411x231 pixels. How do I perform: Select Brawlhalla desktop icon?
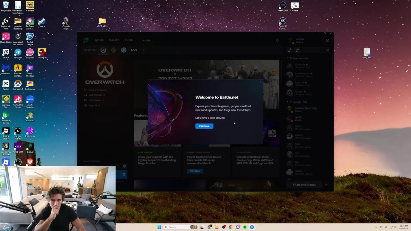30,117
